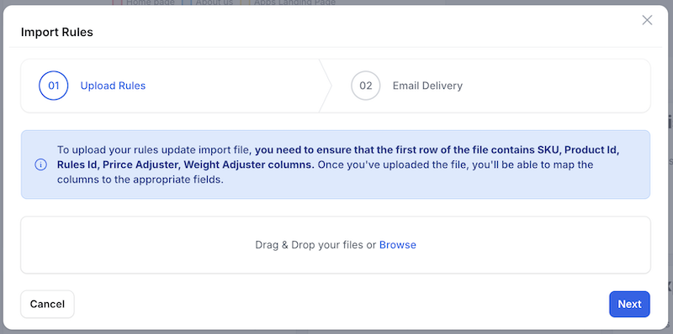Close the Import Rules dialog with X
The width and height of the screenshot is (673, 334).
click(x=647, y=20)
